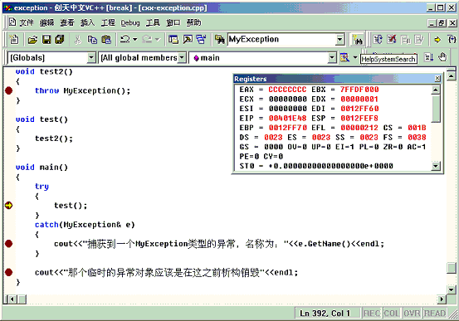
Task: Click the EAX value CCCCCCCC in Registers
Action: pyautogui.click(x=287, y=90)
